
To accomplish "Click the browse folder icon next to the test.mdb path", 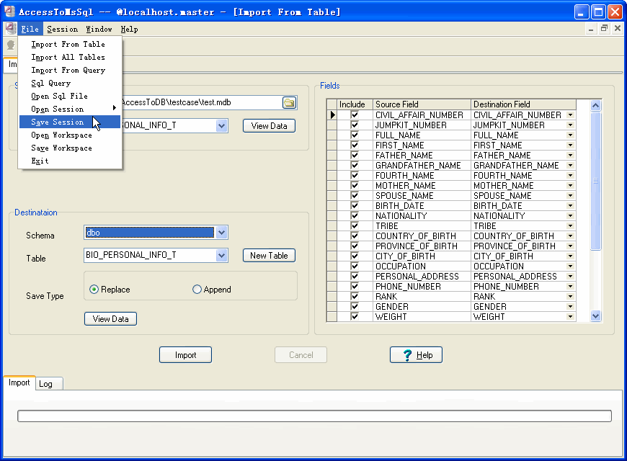I will click(289, 103).
